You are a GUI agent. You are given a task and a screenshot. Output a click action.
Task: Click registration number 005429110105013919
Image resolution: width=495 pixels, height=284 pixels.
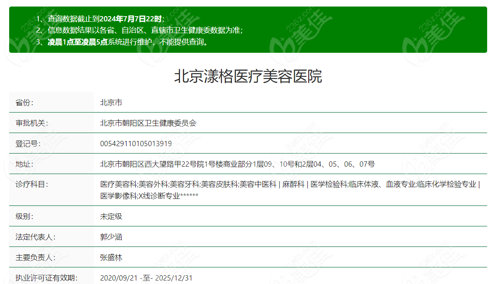click(x=136, y=144)
